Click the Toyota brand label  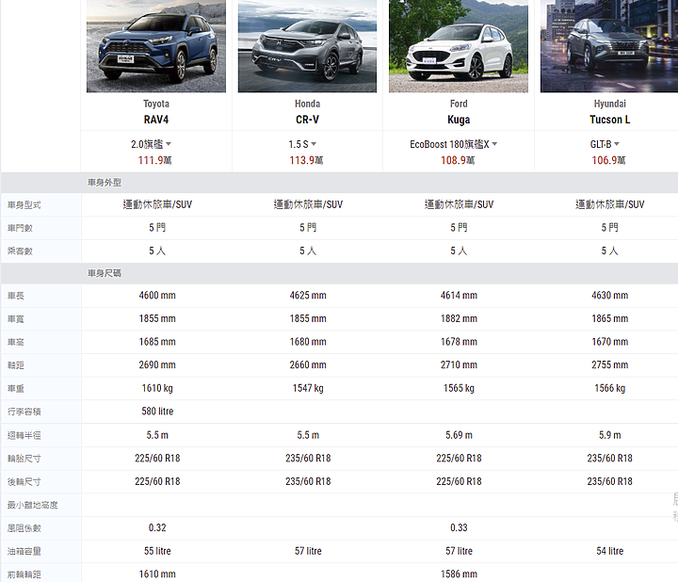coord(156,104)
